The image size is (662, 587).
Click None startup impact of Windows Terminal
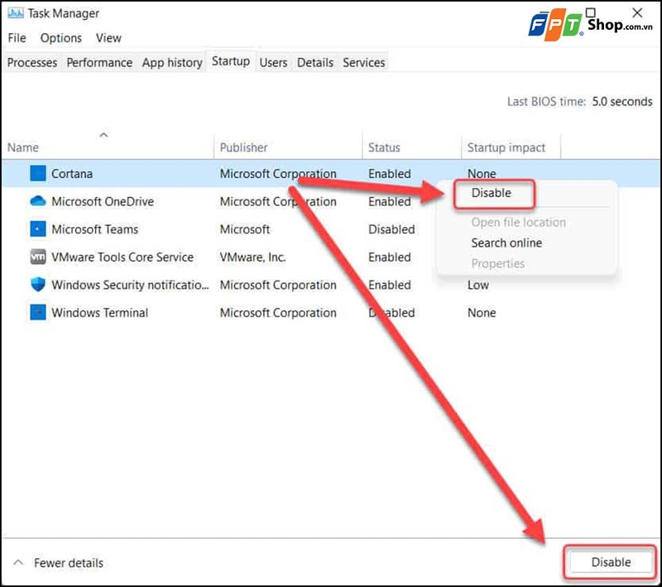[482, 313]
